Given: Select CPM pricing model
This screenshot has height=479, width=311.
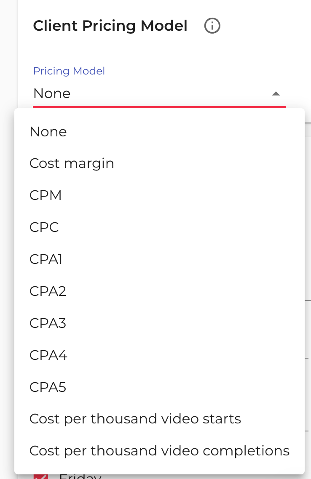Looking at the screenshot, I should [x=46, y=195].
